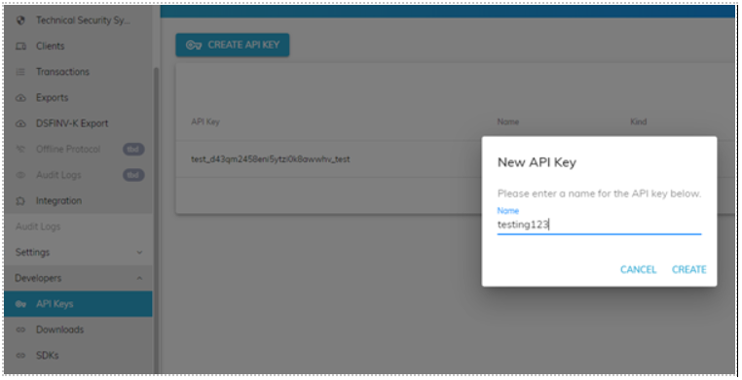Open Downloads under Developers
The height and width of the screenshot is (380, 742).
coord(78,329)
